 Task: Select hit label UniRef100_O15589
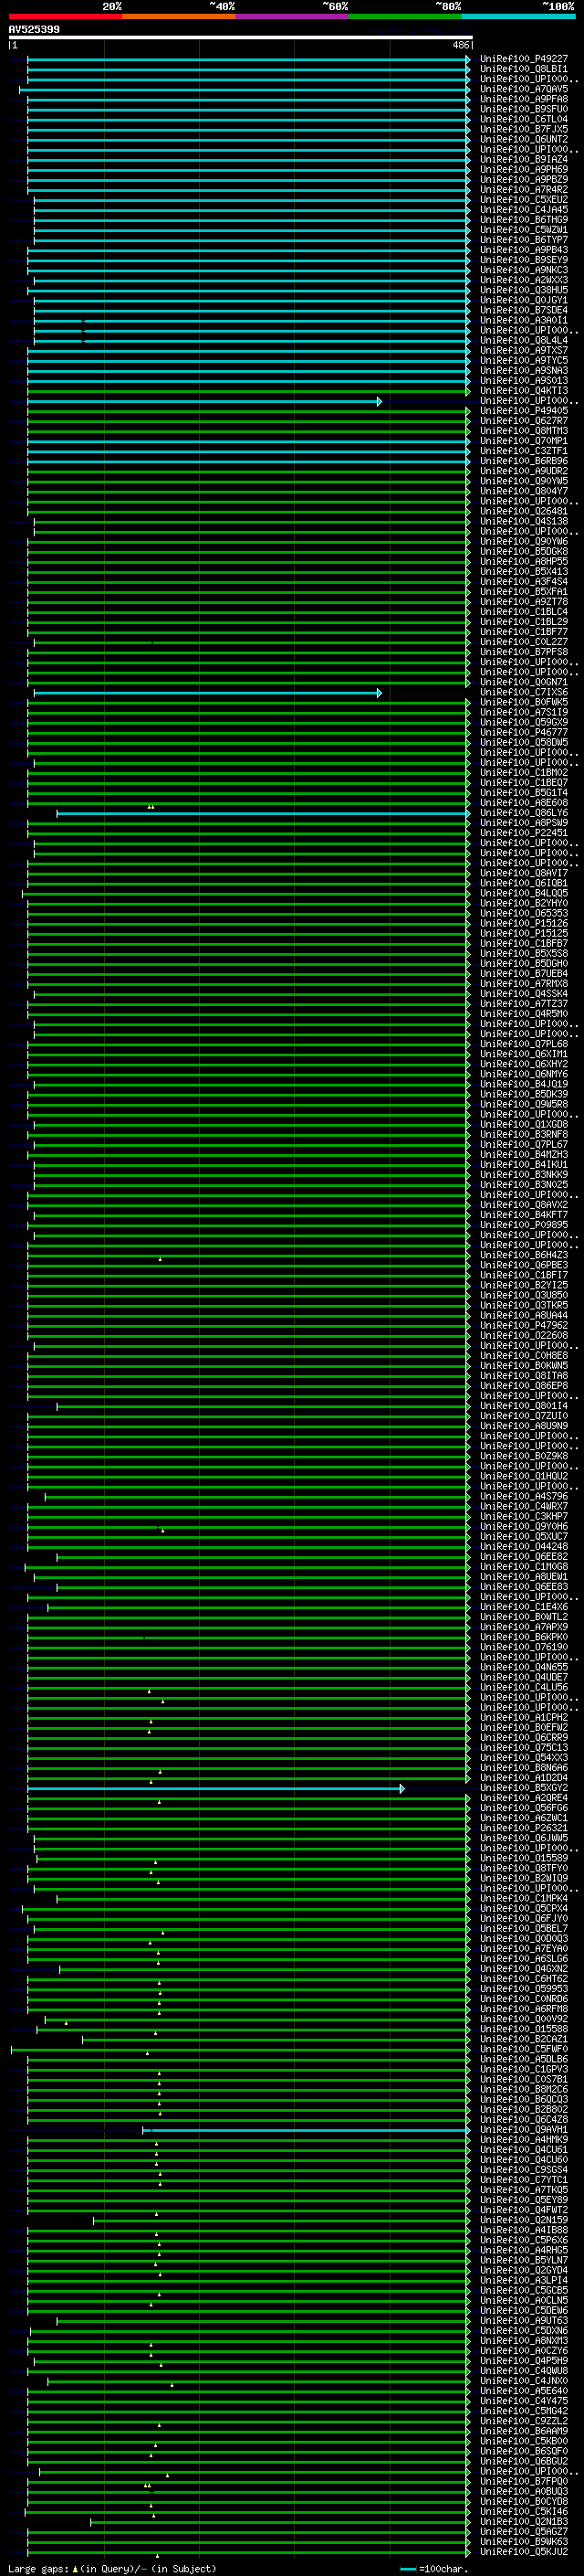pyautogui.click(x=524, y=1858)
